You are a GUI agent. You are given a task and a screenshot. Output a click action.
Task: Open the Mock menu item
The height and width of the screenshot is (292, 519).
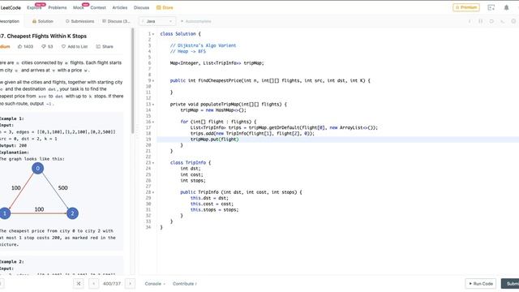click(x=78, y=7)
